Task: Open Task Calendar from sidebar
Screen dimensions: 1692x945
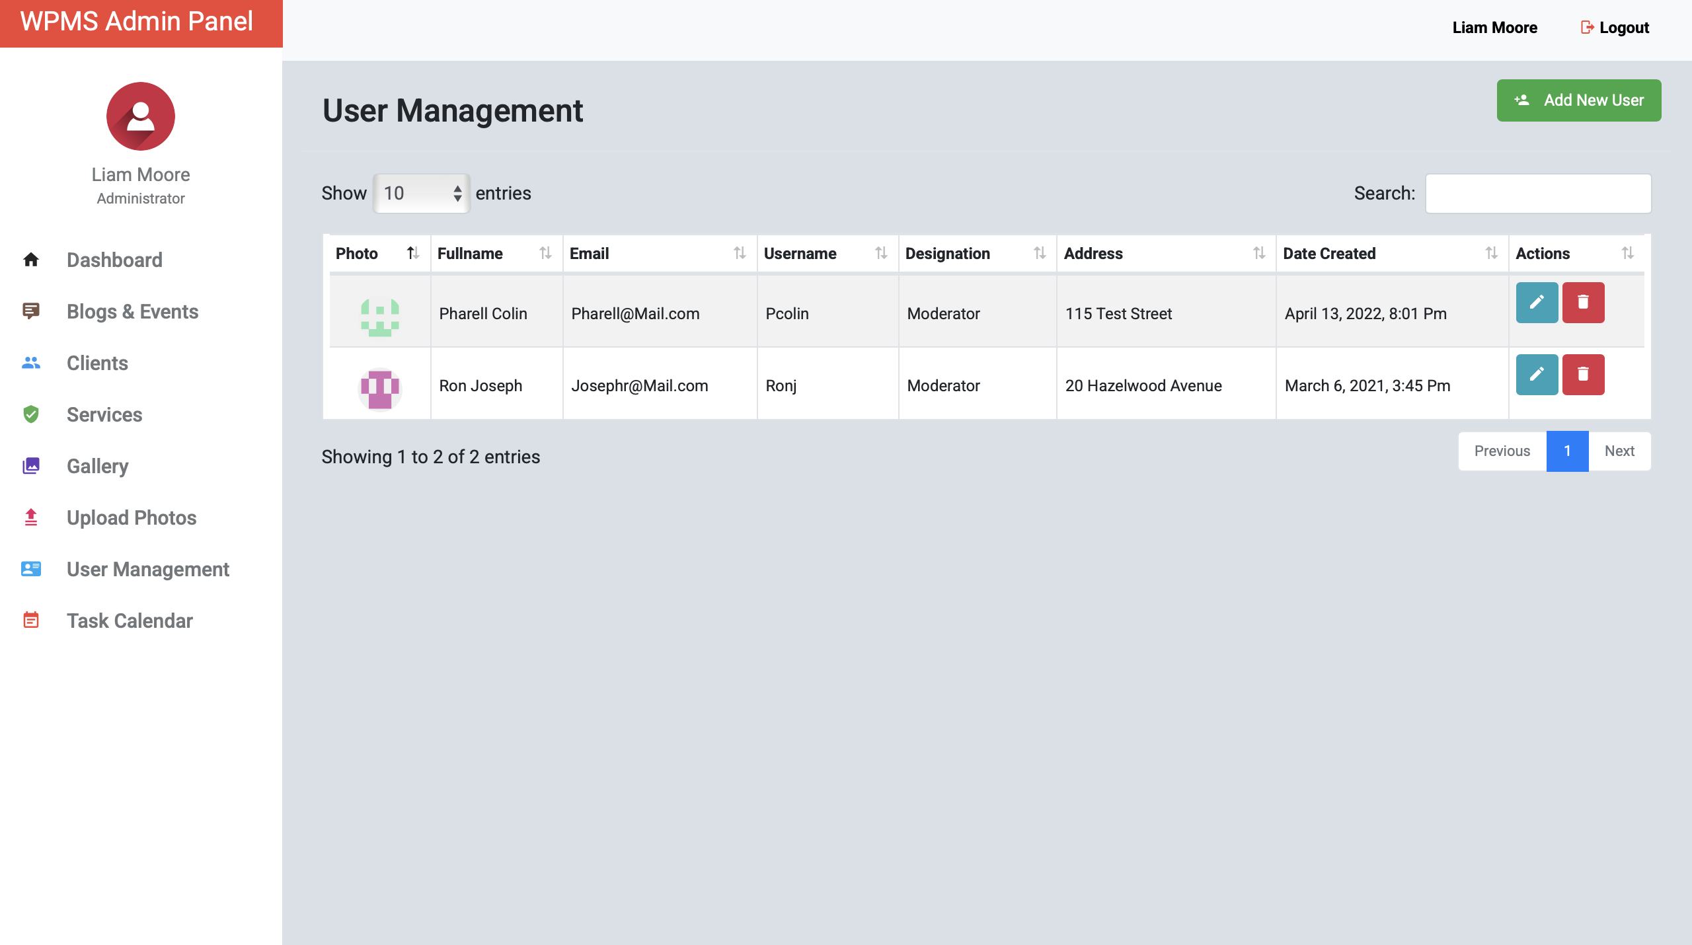Action: tap(130, 621)
